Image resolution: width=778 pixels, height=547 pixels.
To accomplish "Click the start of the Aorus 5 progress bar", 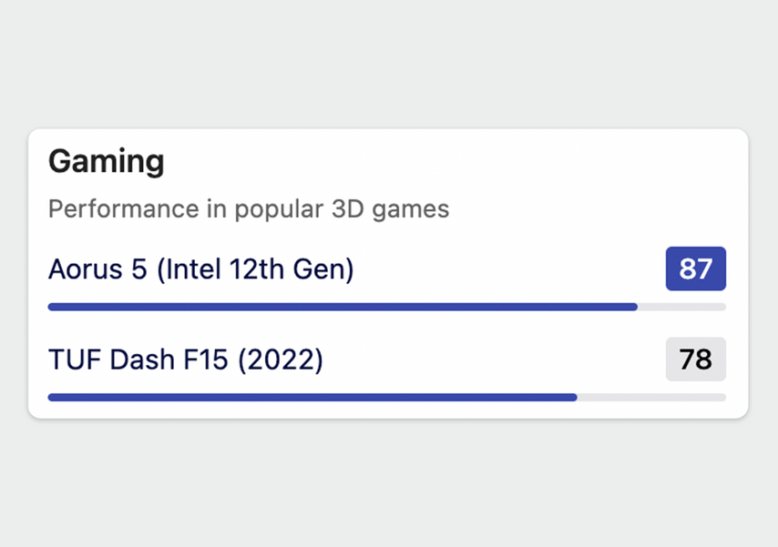I will point(51,307).
